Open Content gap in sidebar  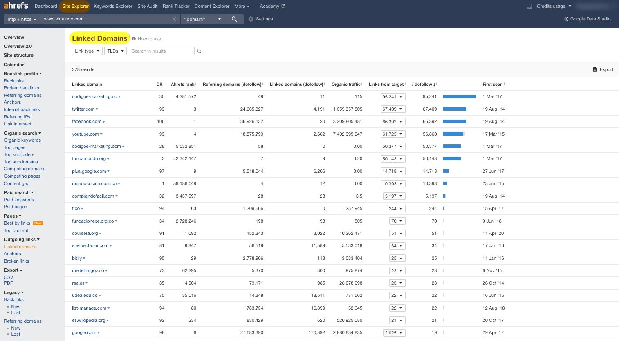pos(17,183)
